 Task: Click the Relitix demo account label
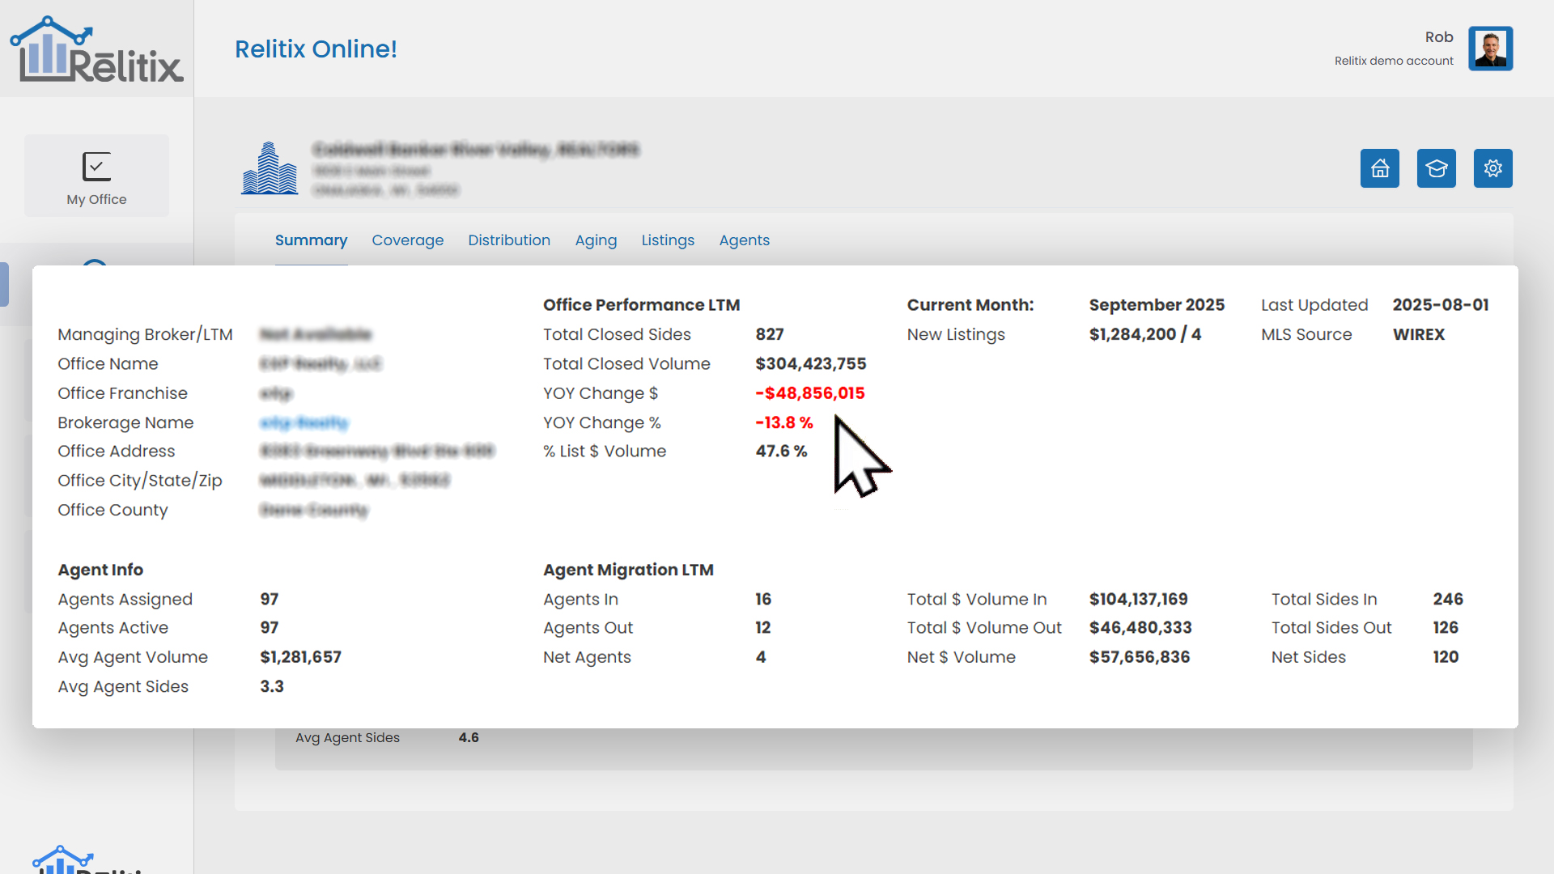click(x=1393, y=61)
